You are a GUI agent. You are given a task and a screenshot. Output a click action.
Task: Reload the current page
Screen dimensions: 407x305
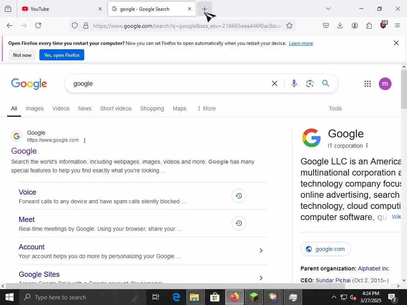coord(38,25)
